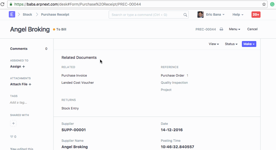This screenshot has width=276, height=150.
Task: Open related Purchase Invoice documents
Action: coord(74,76)
